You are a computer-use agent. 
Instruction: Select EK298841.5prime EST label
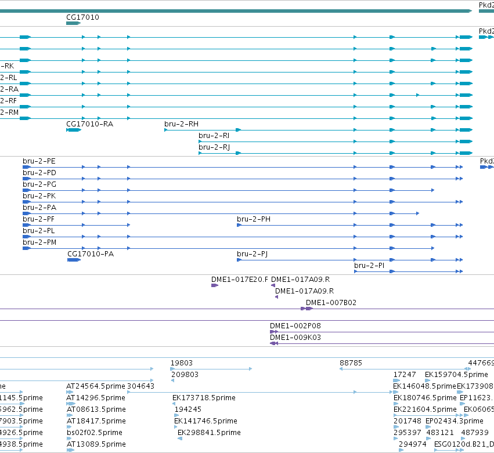point(209,433)
